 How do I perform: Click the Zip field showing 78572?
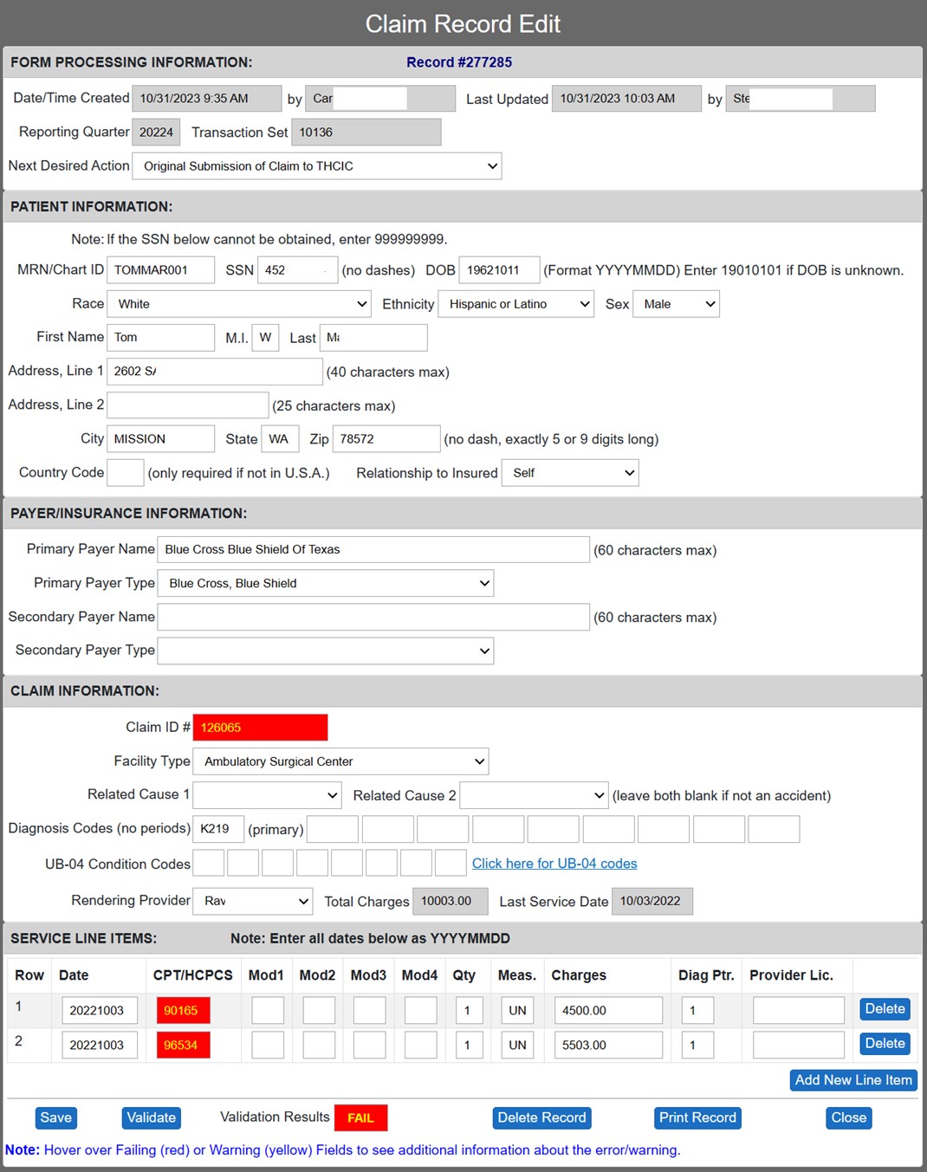[386, 439]
